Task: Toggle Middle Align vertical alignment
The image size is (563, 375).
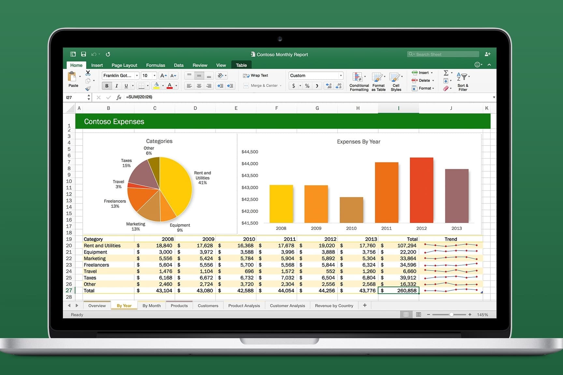Action: pyautogui.click(x=199, y=76)
